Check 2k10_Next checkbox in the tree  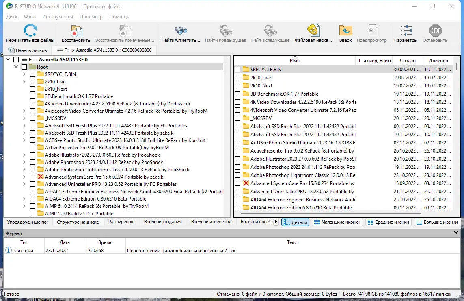coord(32,89)
